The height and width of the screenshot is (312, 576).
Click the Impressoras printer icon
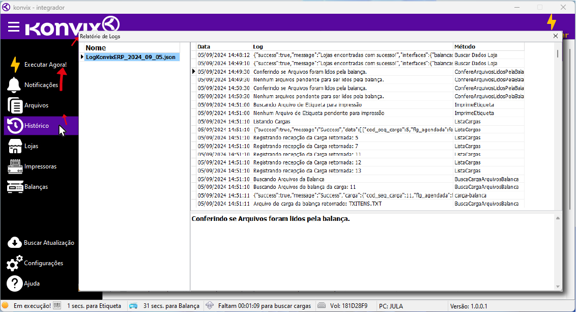click(15, 166)
